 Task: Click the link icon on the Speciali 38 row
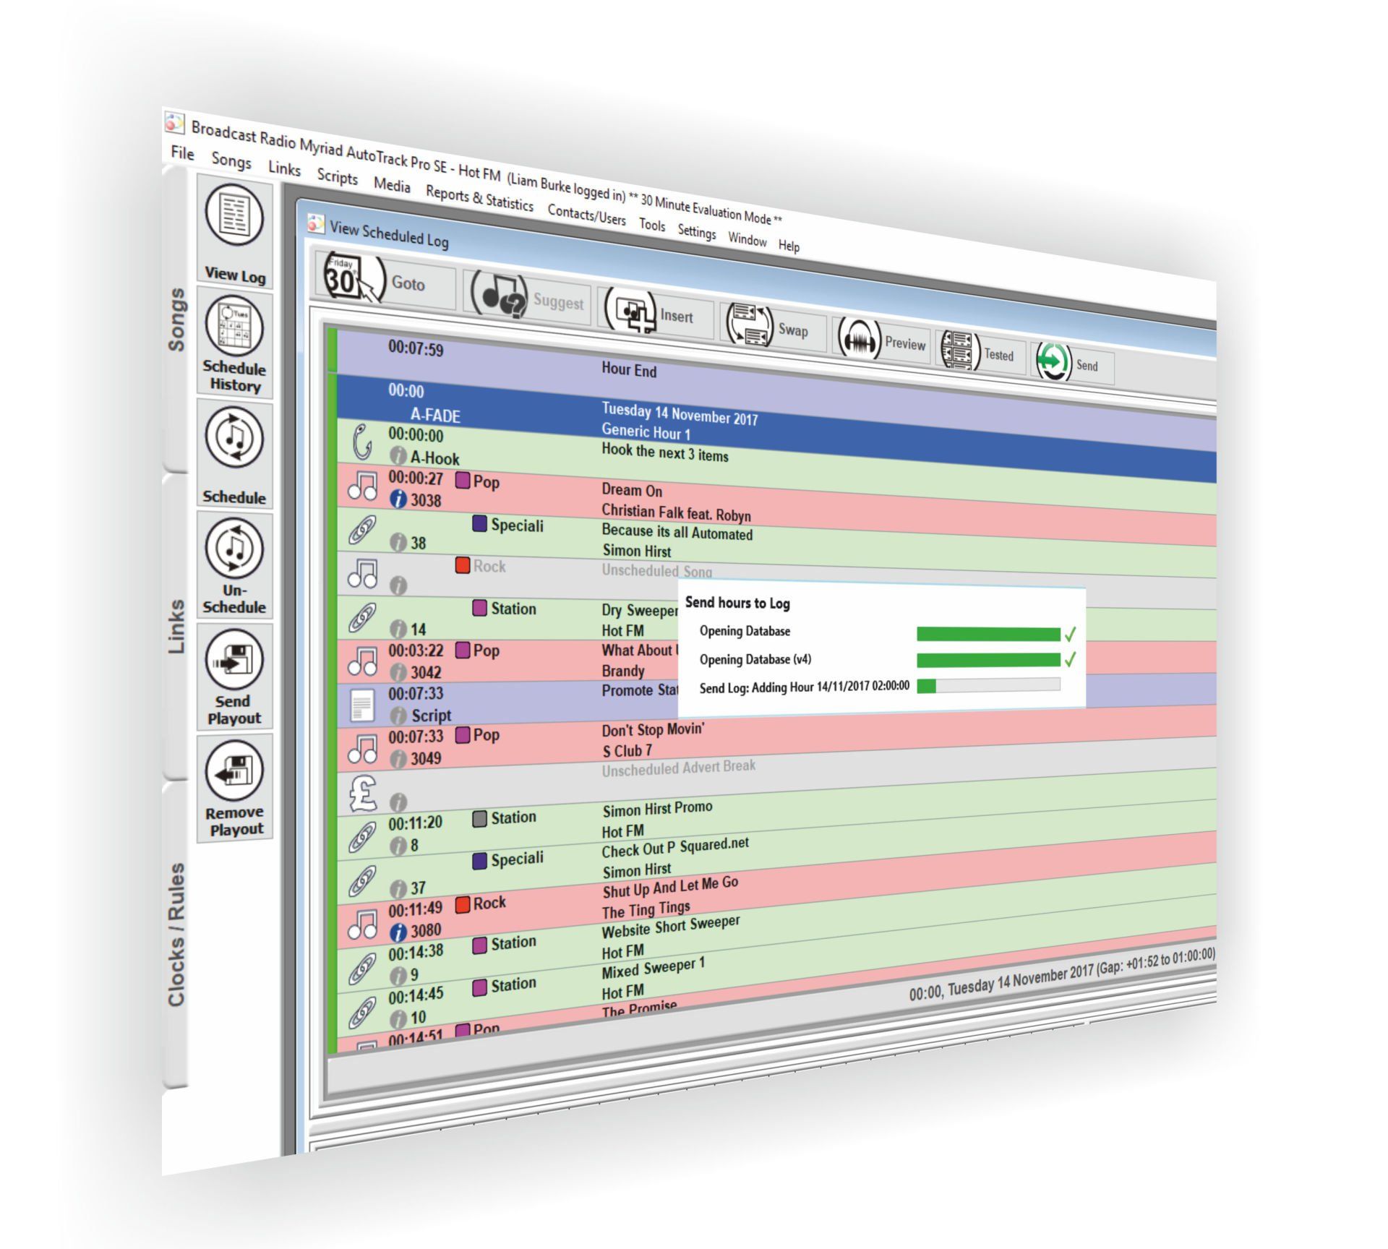(362, 529)
